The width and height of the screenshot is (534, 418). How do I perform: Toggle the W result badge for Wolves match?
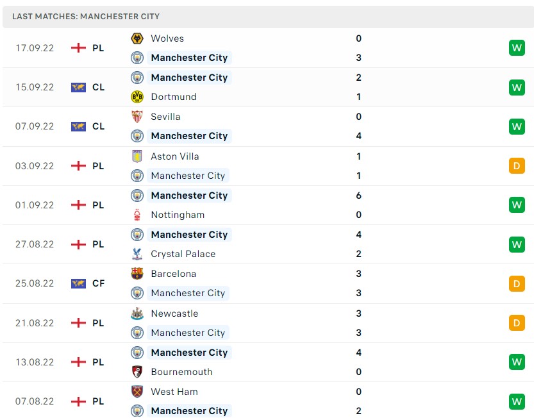pyautogui.click(x=517, y=47)
